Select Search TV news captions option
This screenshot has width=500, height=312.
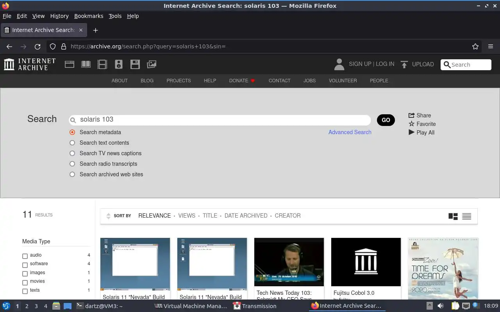coord(72,153)
